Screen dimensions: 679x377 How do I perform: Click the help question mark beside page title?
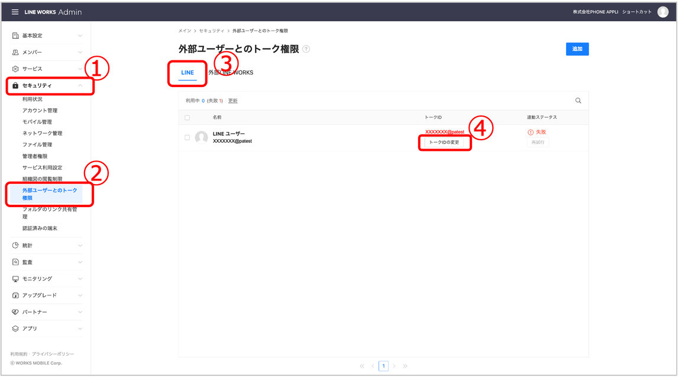click(x=306, y=49)
